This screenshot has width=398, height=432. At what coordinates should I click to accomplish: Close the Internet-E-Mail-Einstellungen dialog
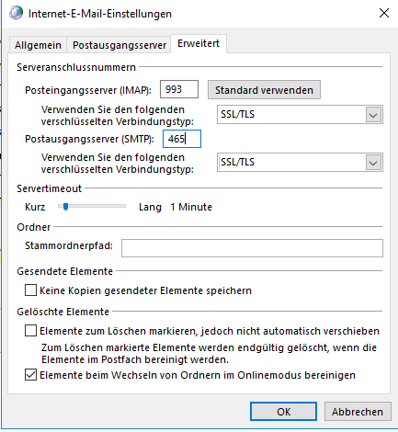click(384, 13)
